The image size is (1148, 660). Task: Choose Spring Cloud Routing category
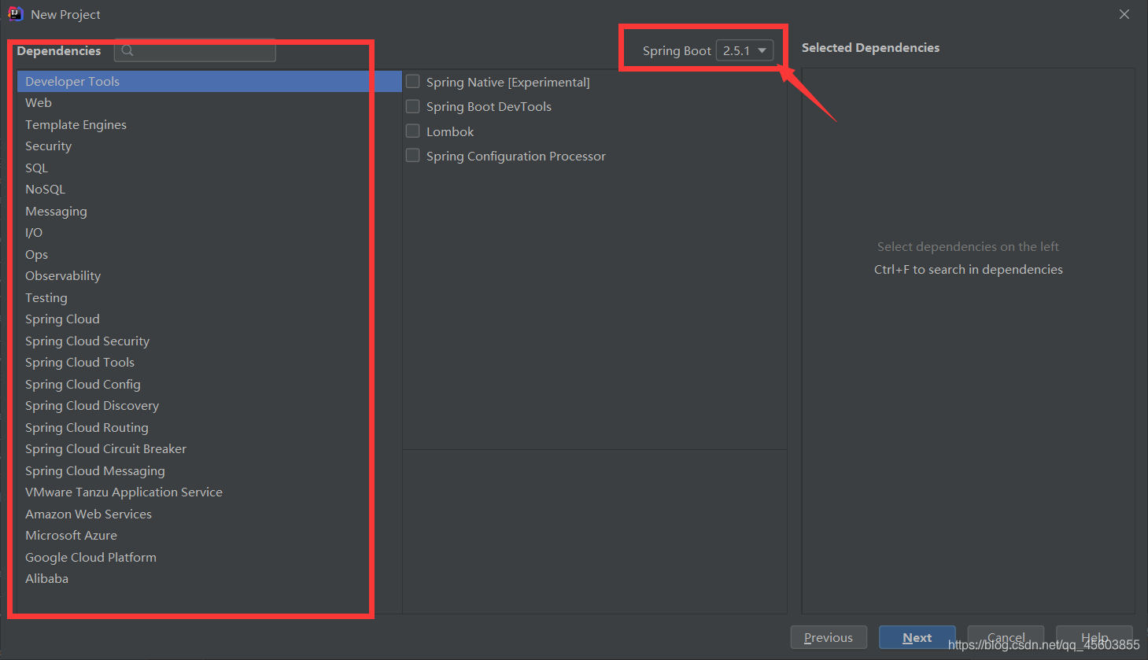(209, 427)
